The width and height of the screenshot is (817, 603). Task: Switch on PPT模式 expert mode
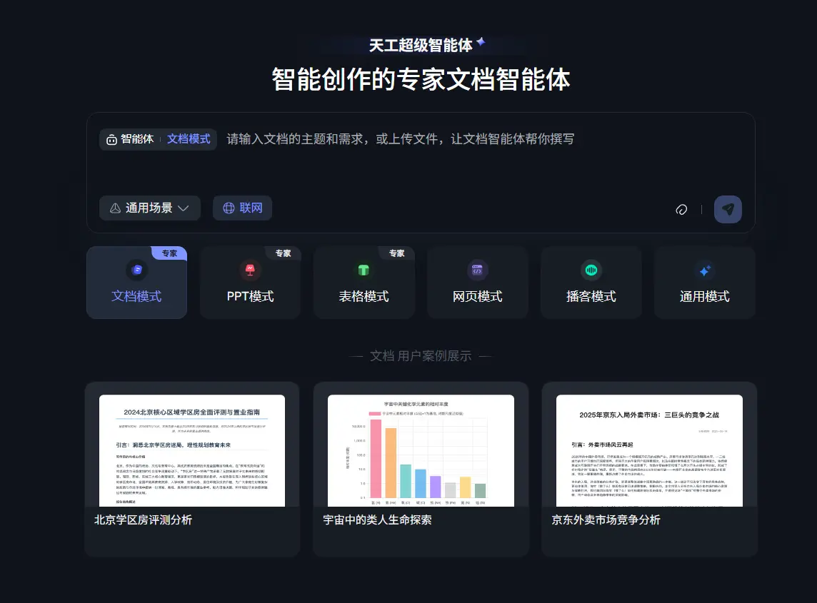click(x=251, y=283)
